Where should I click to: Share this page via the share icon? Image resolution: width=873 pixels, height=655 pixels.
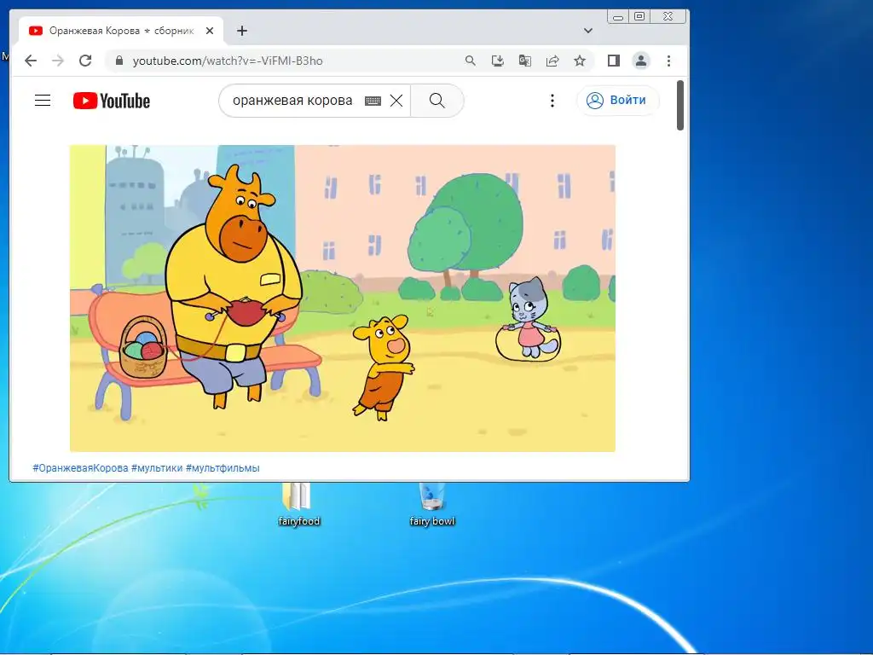tap(552, 61)
